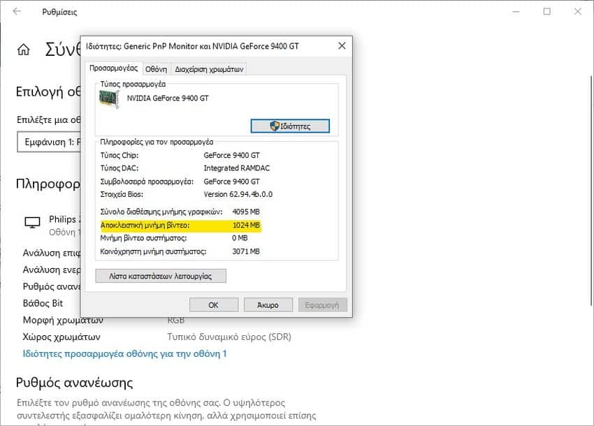Close the adapter properties dialog

(342, 46)
